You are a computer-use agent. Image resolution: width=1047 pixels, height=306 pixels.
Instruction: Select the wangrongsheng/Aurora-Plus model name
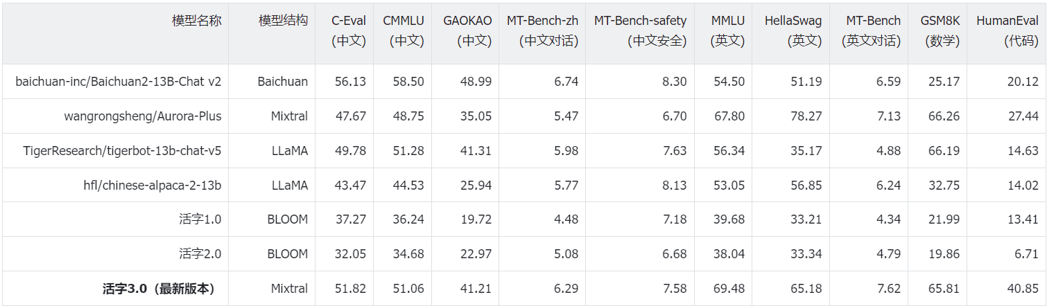tap(143, 116)
